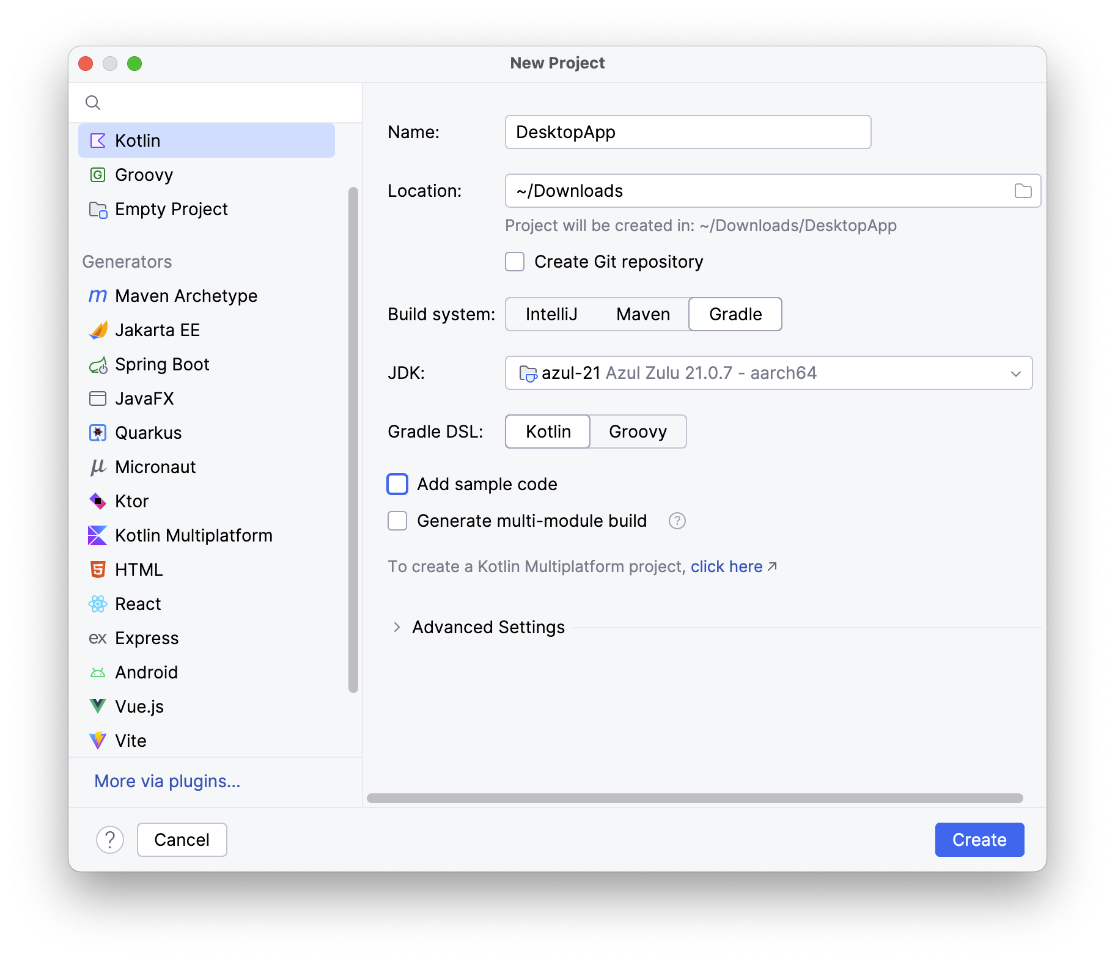Choose Empty Project entry label
Screen dimensions: 1115x962
171,209
